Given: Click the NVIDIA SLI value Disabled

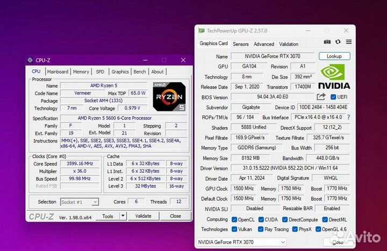Looking at the screenshot, I should click(x=255, y=209).
